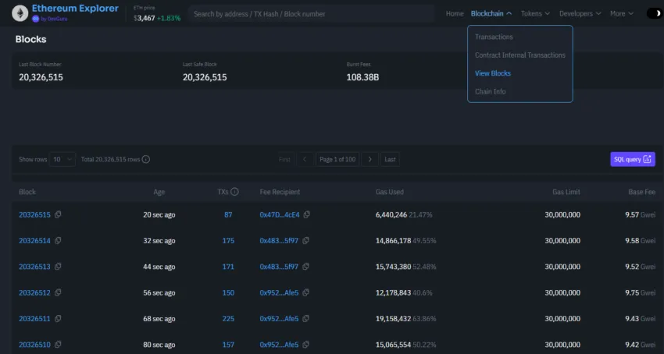Open the Show rows dropdown
Viewport: 664px width, 354px height.
62,159
